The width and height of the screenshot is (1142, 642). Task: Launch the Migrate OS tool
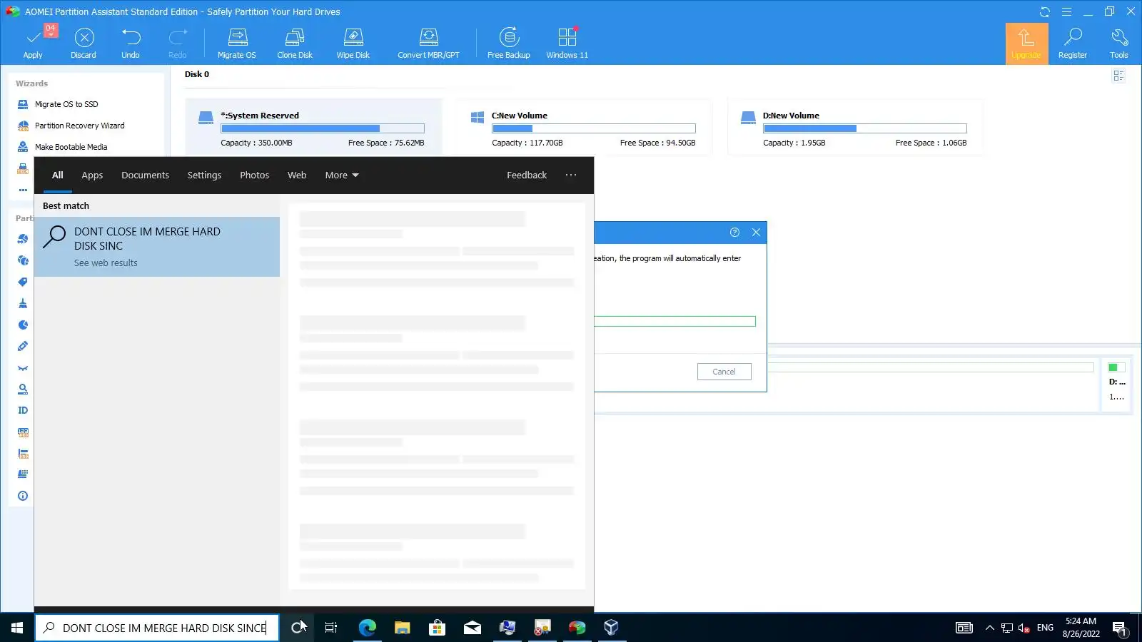click(237, 44)
